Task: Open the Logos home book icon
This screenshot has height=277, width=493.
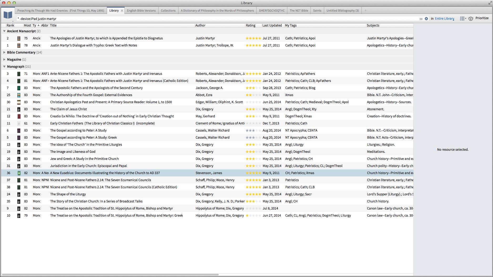Action: tap(8, 15)
